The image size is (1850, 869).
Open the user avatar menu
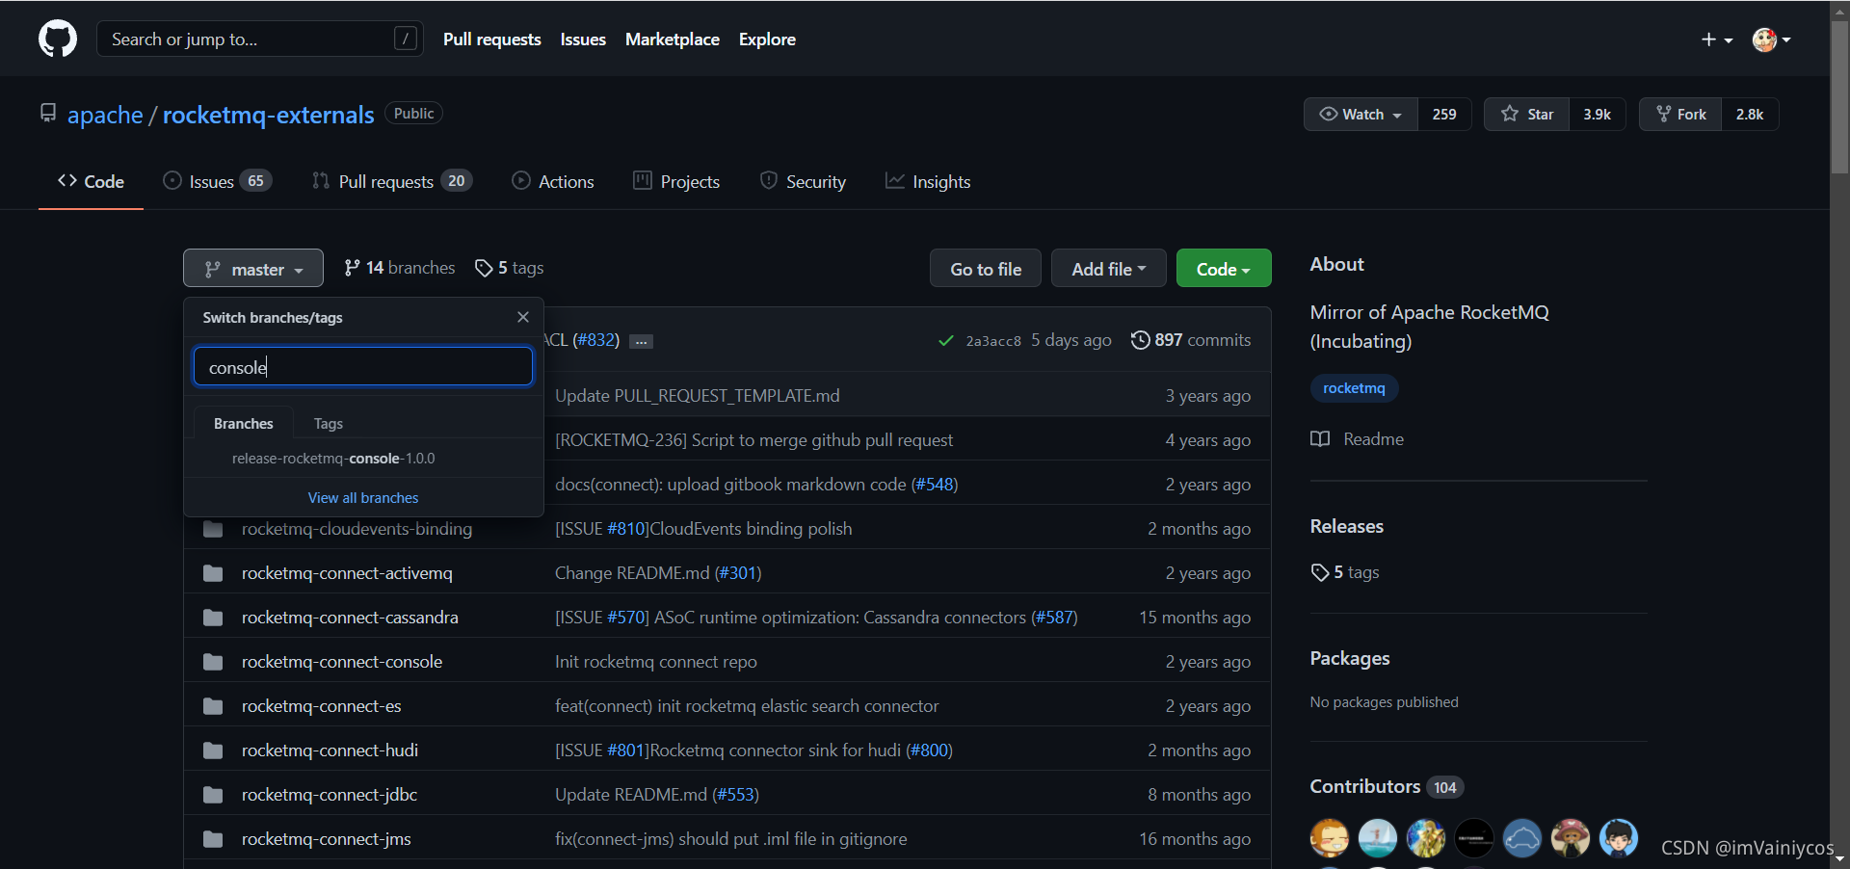[1772, 39]
